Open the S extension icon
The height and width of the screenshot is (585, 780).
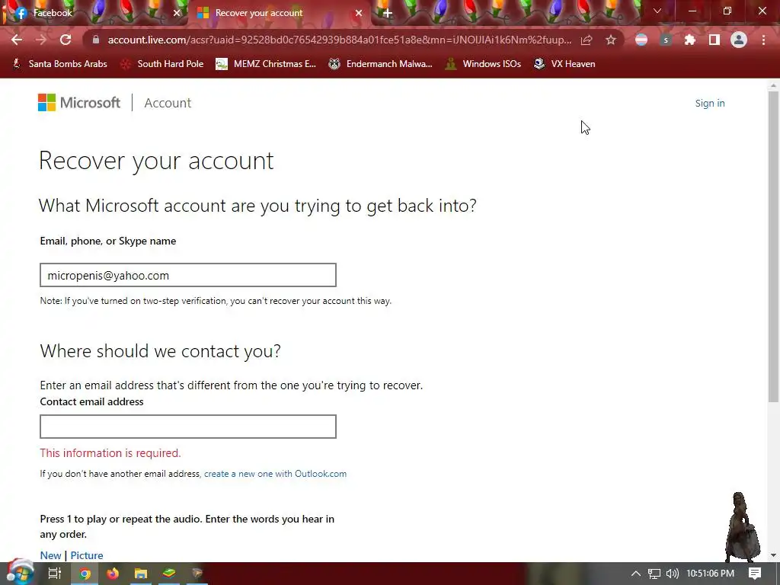click(x=666, y=40)
